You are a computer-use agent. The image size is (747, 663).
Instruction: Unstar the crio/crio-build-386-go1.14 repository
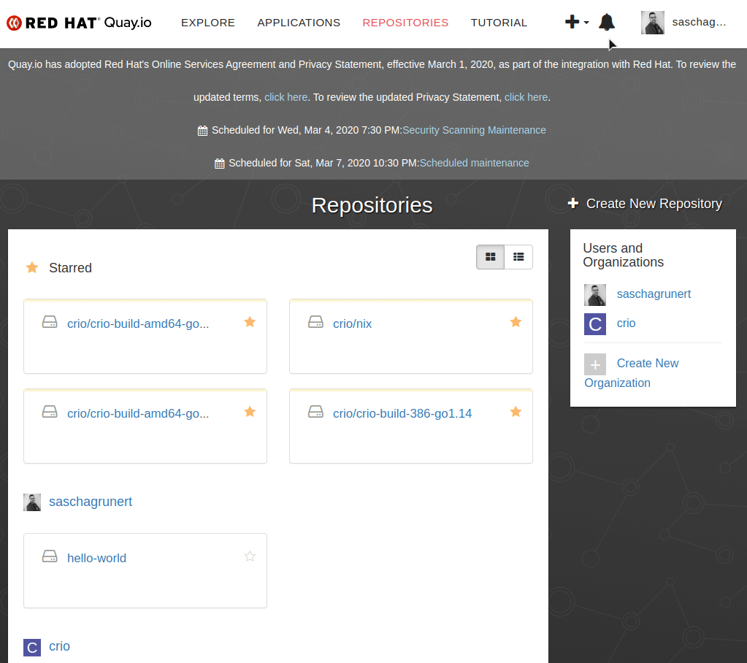516,411
